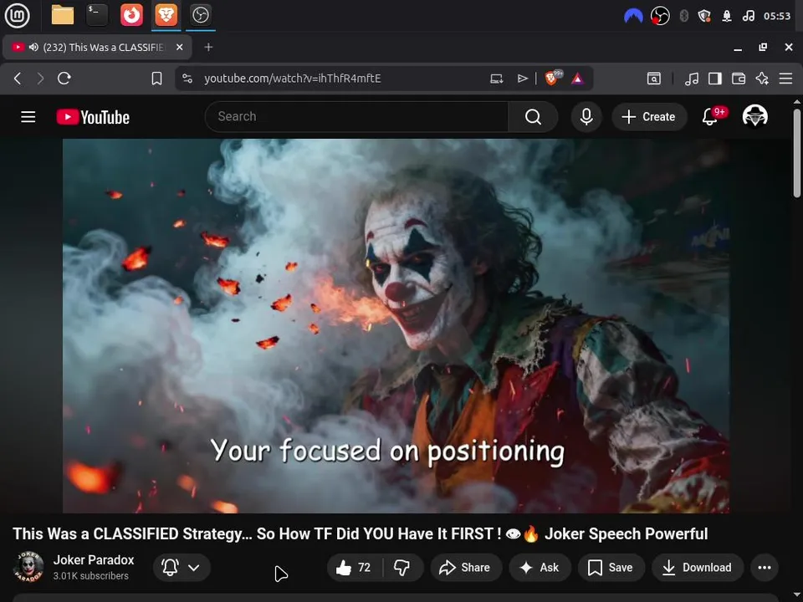
Task: Launch the Files manager from the panel
Action: point(63,15)
